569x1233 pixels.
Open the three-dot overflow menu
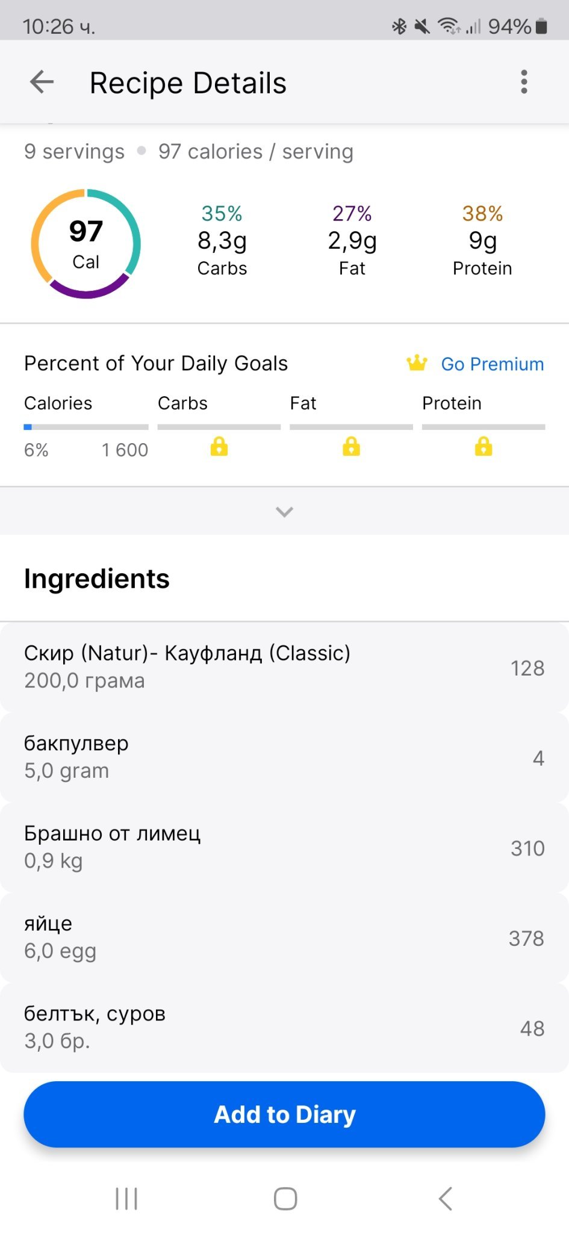(524, 82)
